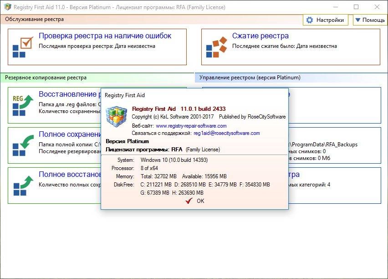
Task: Open the www.registry-repair-software.com link
Action: coord(191,126)
